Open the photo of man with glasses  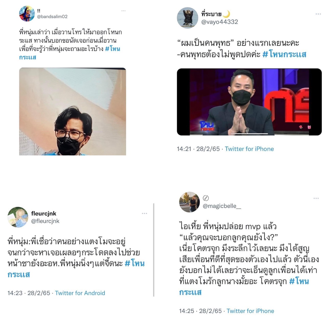[x=73, y=111]
